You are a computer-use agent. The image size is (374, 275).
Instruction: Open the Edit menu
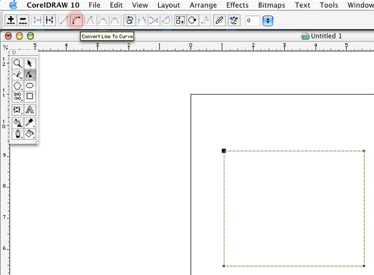point(116,5)
